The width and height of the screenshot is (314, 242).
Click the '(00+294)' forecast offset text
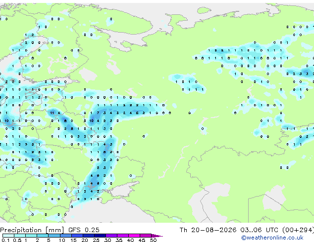pos(298,230)
